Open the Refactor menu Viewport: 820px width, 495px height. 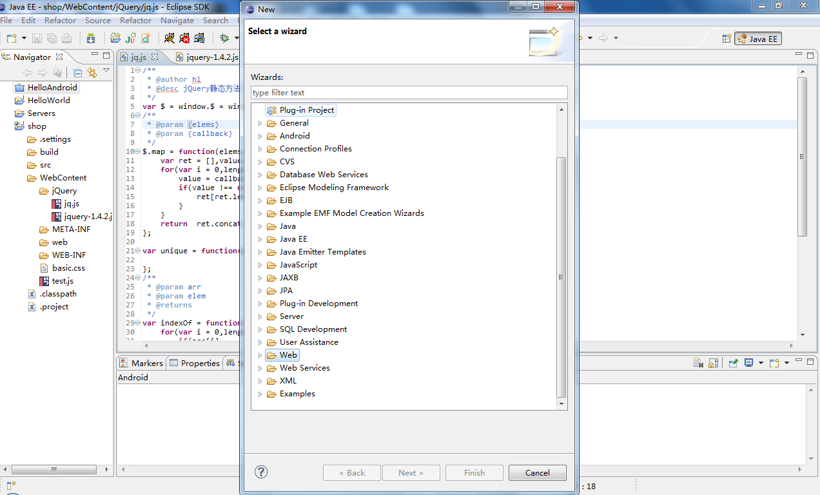(x=61, y=21)
